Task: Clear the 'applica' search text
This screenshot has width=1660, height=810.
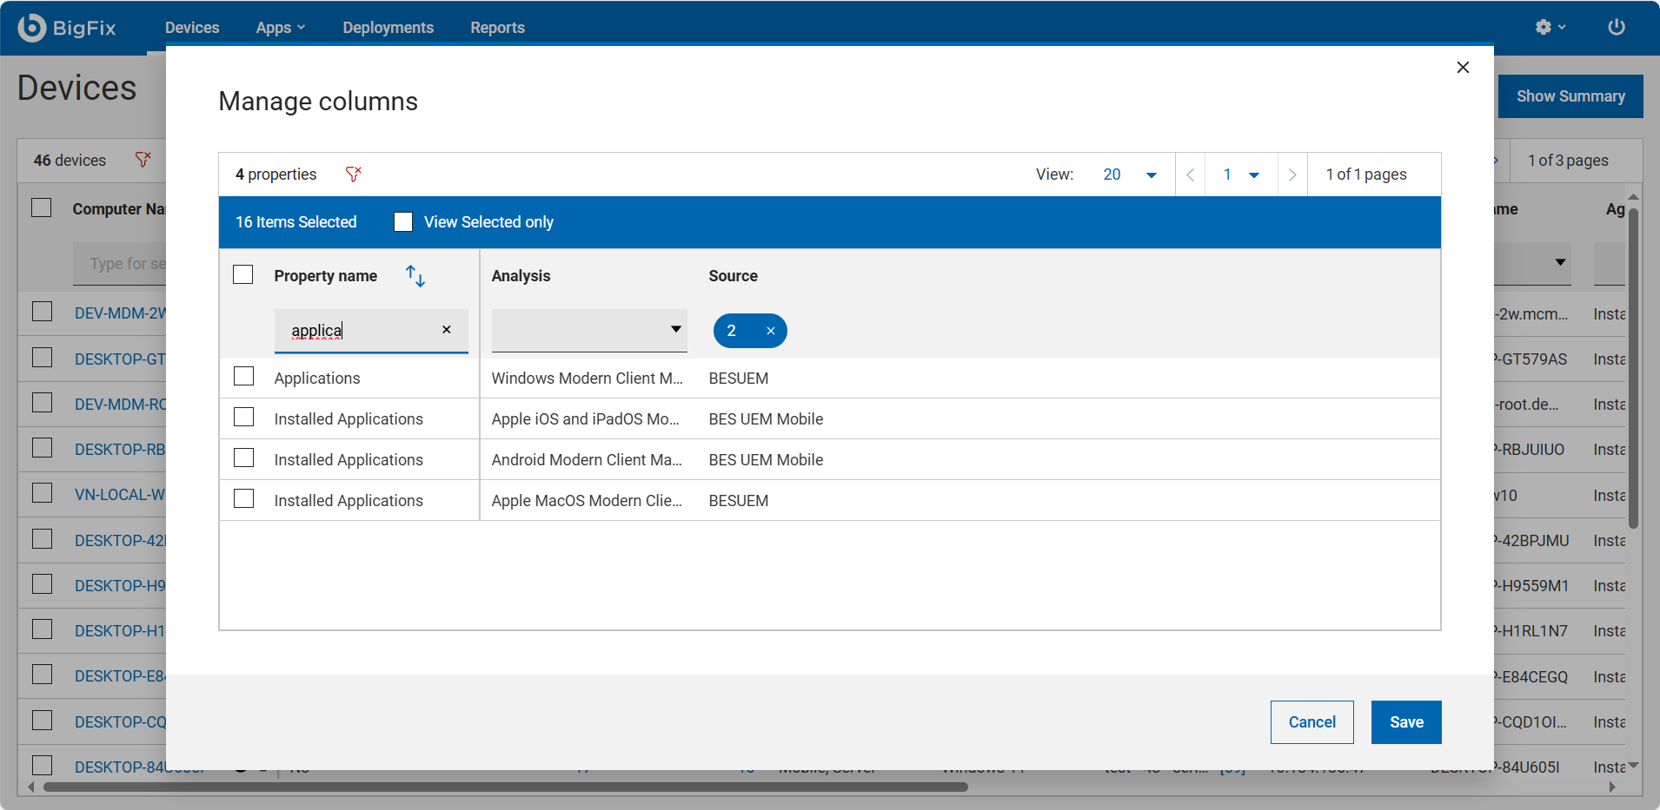Action: (x=446, y=330)
